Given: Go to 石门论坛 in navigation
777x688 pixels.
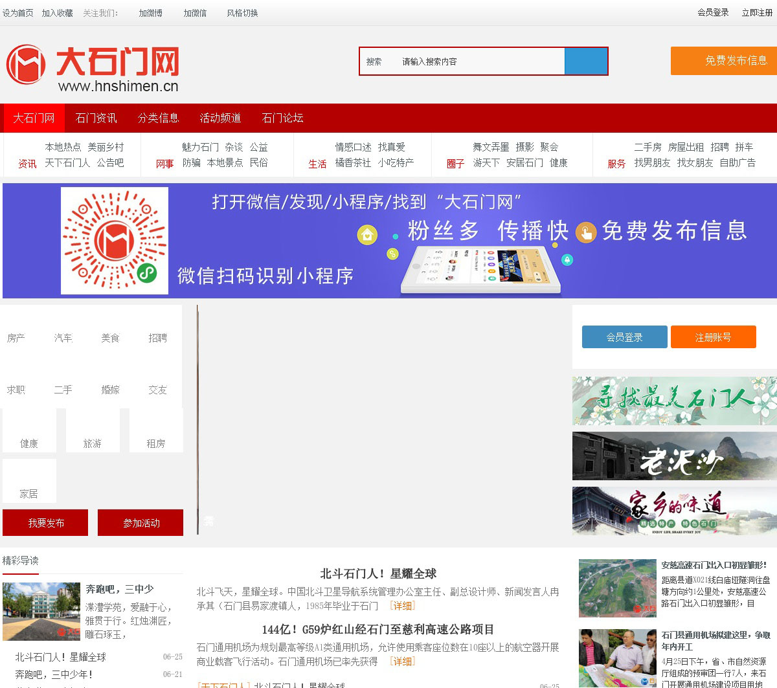Looking at the screenshot, I should (282, 118).
